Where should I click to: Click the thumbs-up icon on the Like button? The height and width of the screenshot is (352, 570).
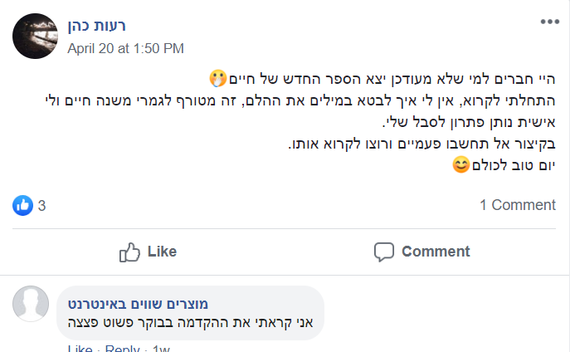(129, 252)
